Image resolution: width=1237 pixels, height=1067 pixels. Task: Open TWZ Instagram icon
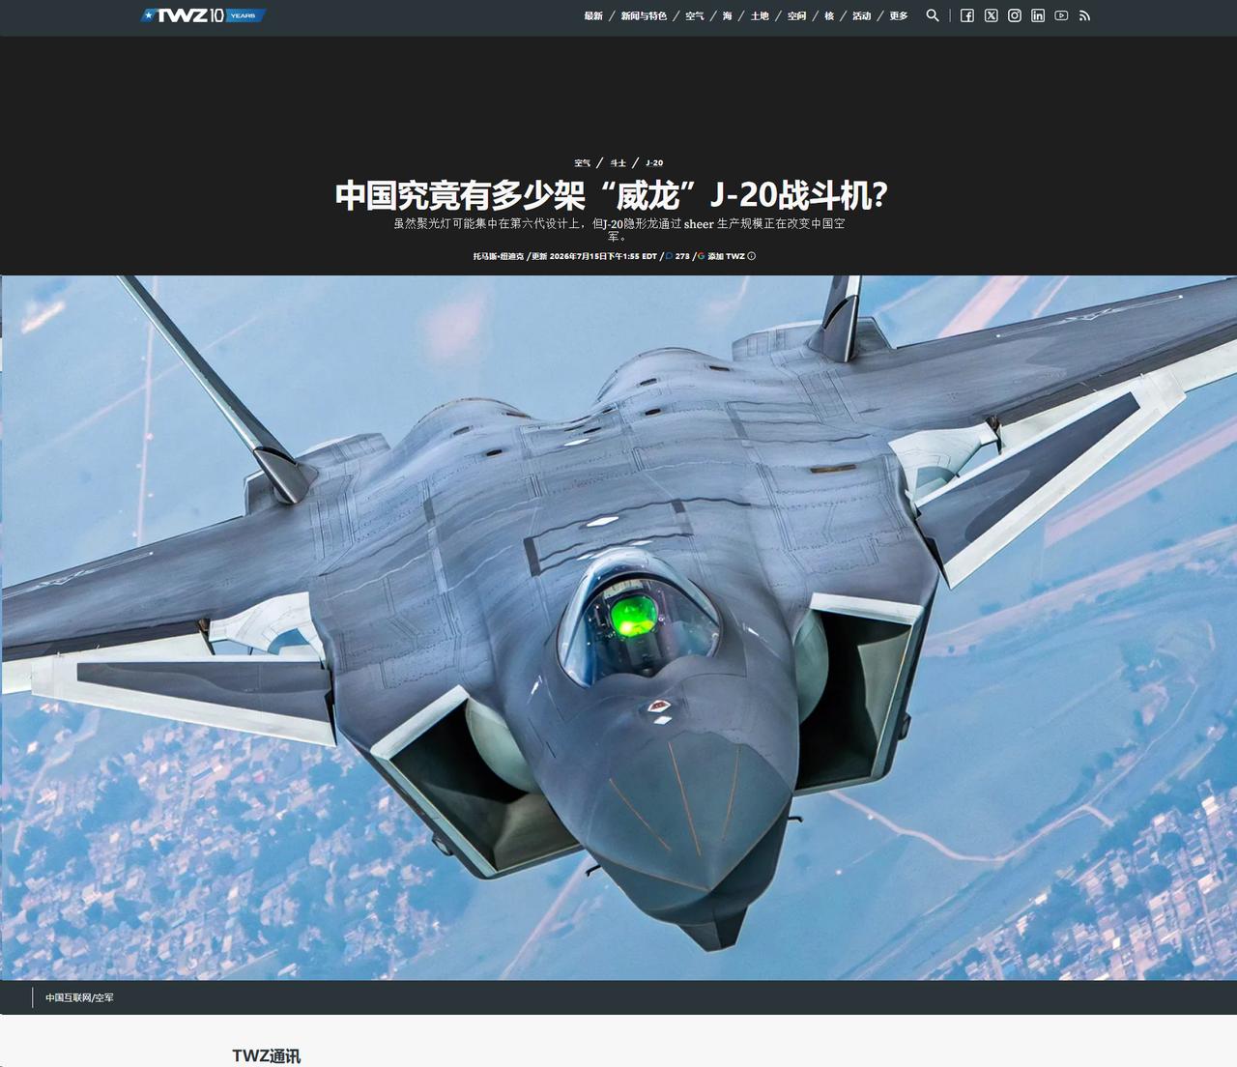click(x=1015, y=15)
